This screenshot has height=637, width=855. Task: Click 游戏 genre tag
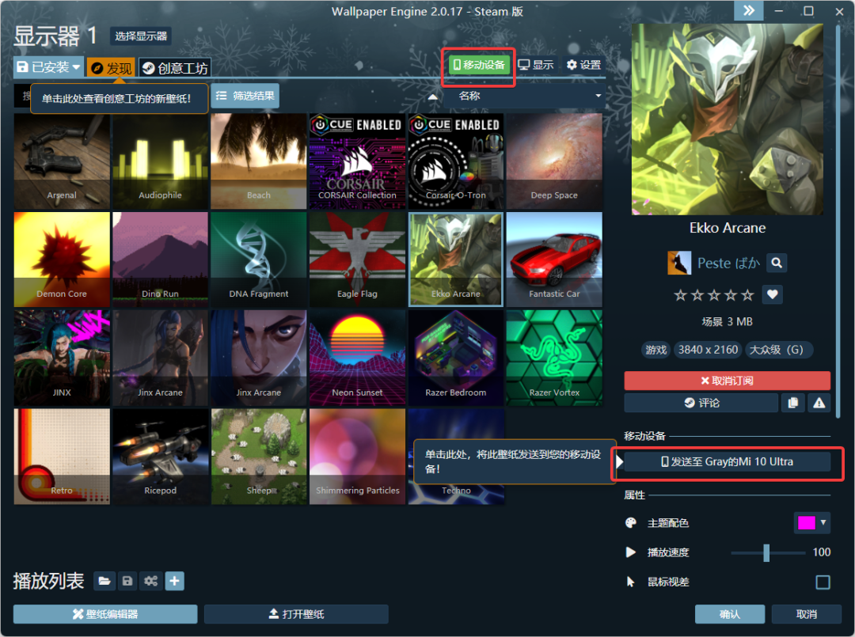click(x=656, y=350)
